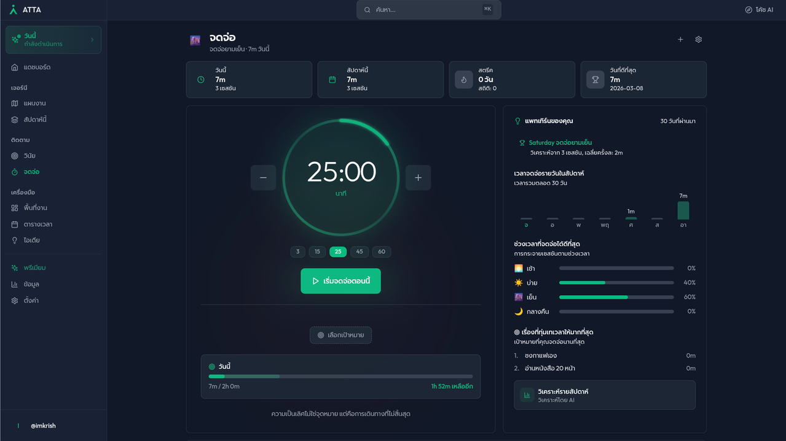Click the เลือกเป้าหมาย button

point(340,336)
